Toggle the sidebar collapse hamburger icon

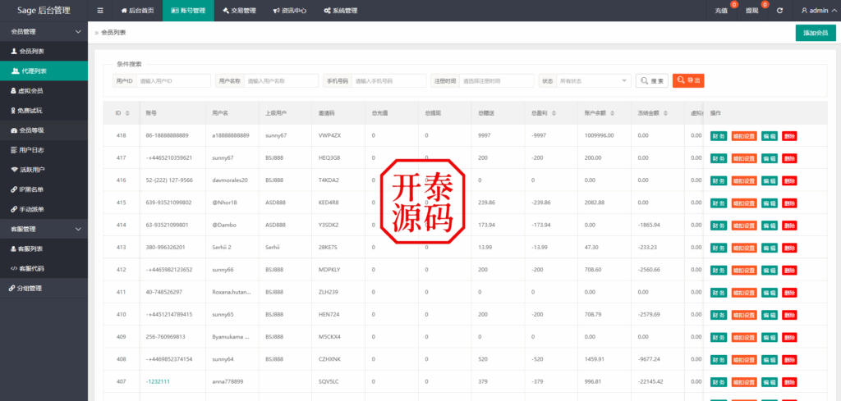tap(100, 10)
